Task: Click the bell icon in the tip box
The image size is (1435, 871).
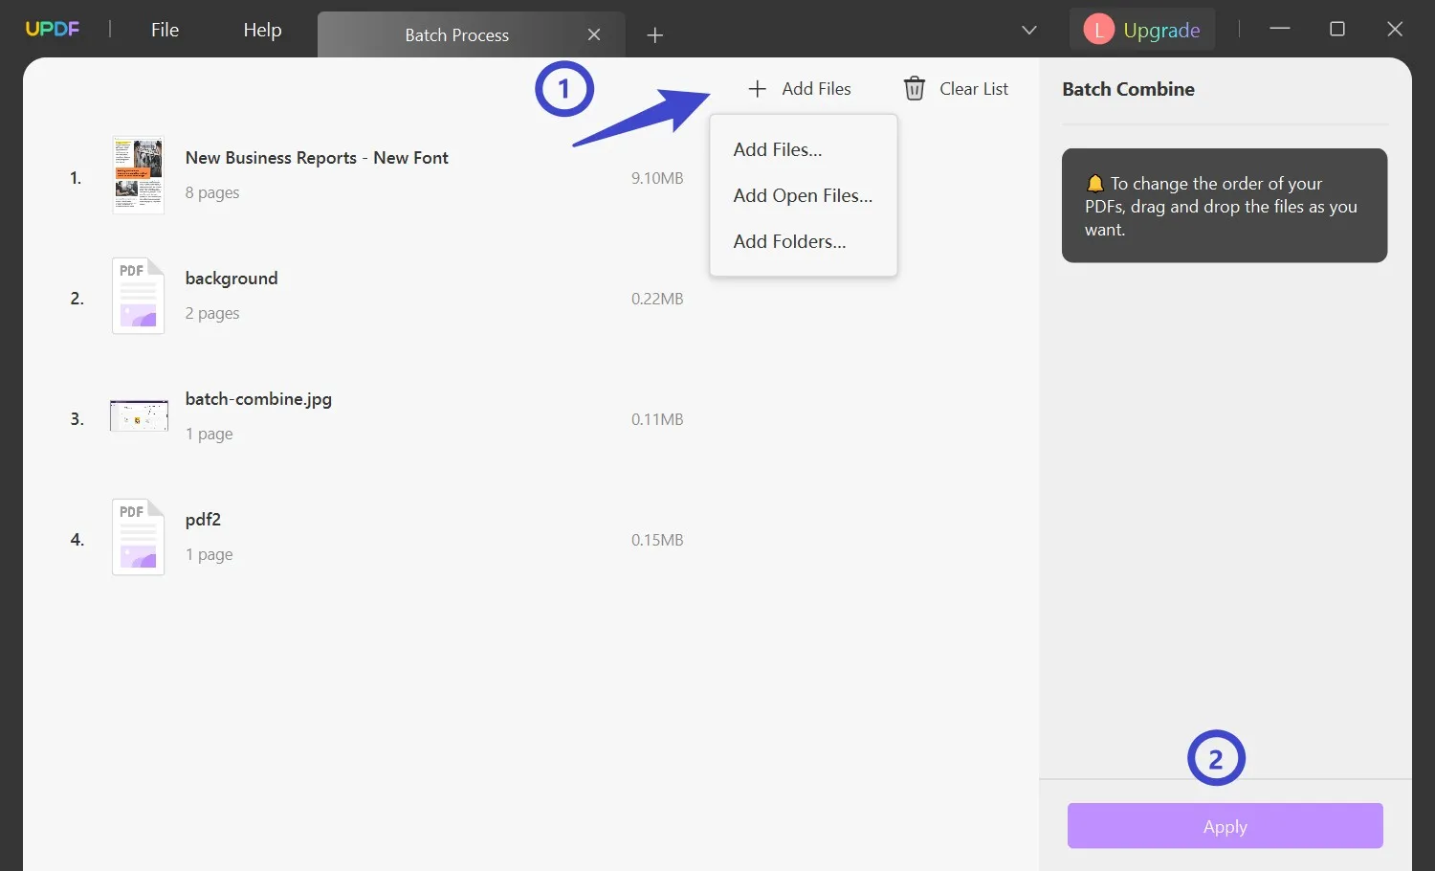Action: 1095,182
